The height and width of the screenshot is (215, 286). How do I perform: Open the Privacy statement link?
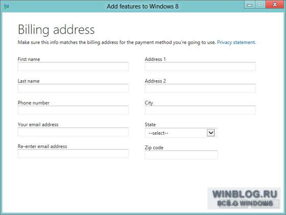pos(236,42)
